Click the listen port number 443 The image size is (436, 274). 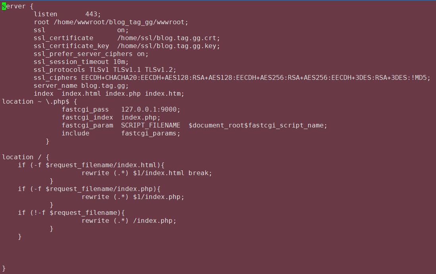[93, 14]
